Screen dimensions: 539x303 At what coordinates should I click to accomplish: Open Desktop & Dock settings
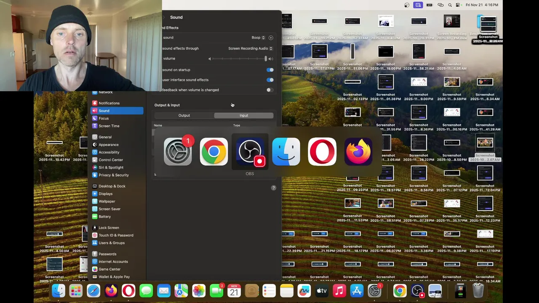point(117,186)
